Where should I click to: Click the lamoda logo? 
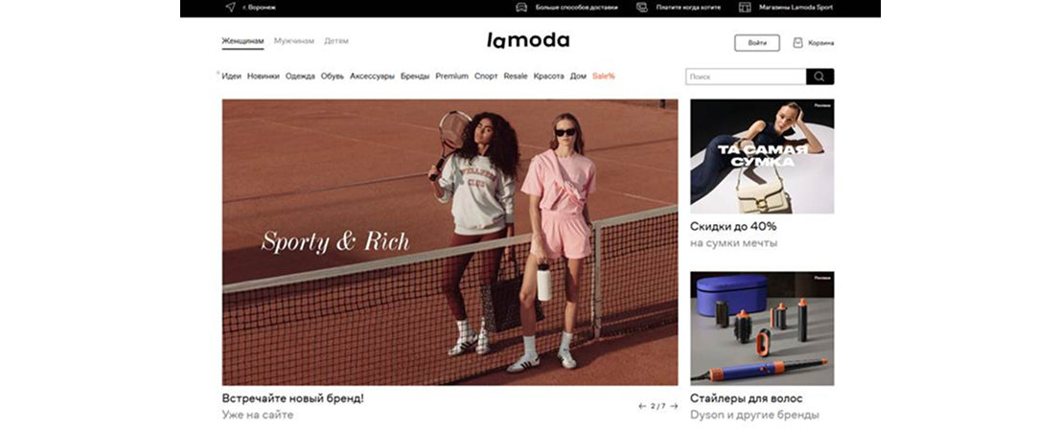coord(528,40)
